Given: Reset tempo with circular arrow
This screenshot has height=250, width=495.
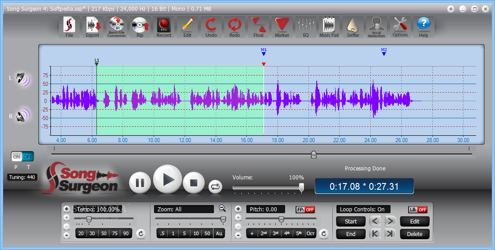Looking at the screenshot, I should click(x=141, y=234).
